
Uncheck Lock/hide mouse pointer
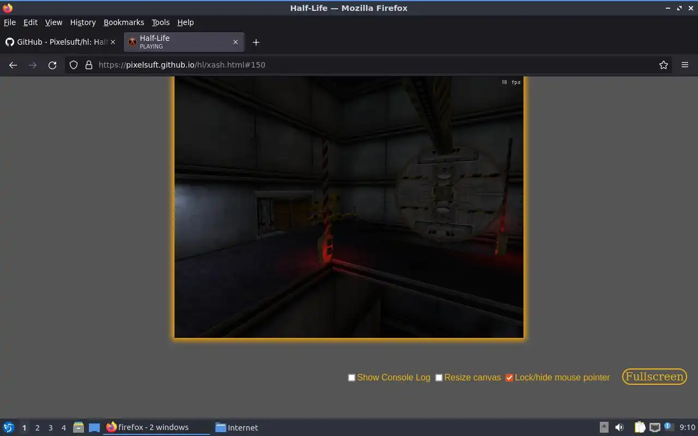click(509, 378)
